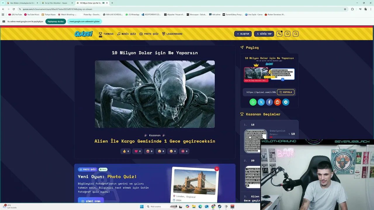React with thumbs-up emoji

[x=126, y=151]
